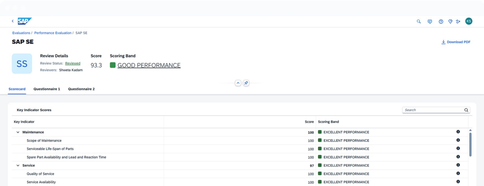This screenshot has height=186, width=484.
Task: Open the KS user avatar menu
Action: pos(469,21)
